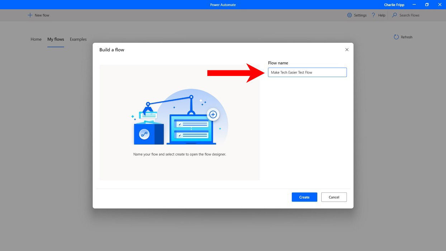Image resolution: width=446 pixels, height=251 pixels.
Task: Switch to the Home tab
Action: tap(36, 39)
